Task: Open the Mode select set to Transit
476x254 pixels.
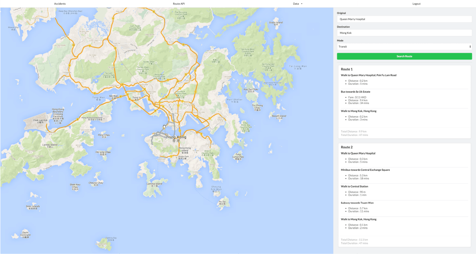Action: [x=404, y=47]
